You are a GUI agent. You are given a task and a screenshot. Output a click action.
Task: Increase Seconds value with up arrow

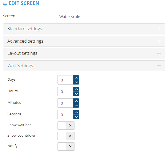pos(76,113)
